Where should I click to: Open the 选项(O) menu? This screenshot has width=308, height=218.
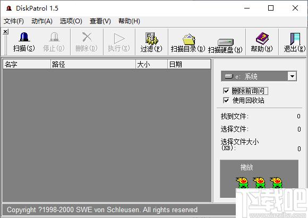pos(71,21)
